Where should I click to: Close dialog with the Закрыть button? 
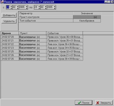[104, 103]
